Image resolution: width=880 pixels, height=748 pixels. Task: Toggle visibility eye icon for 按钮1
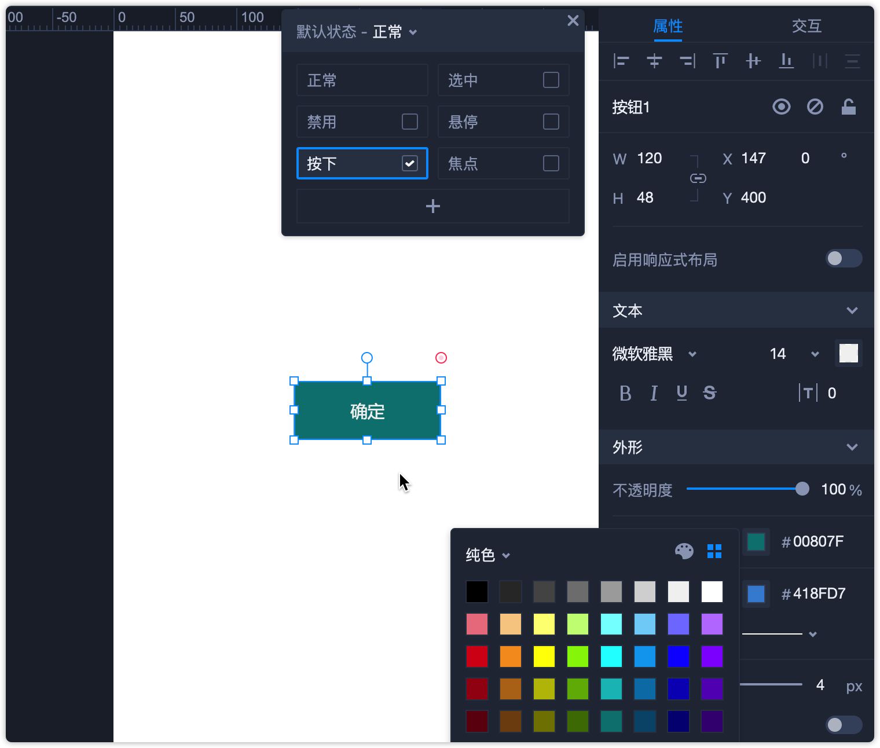781,107
